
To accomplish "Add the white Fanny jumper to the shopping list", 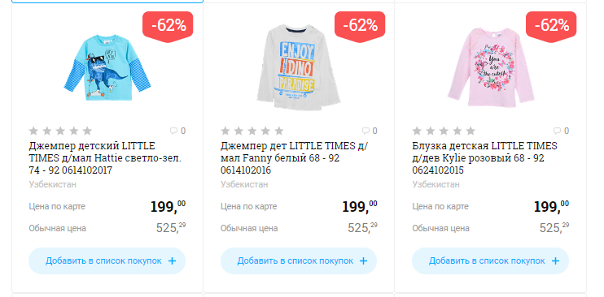I will 299,260.
